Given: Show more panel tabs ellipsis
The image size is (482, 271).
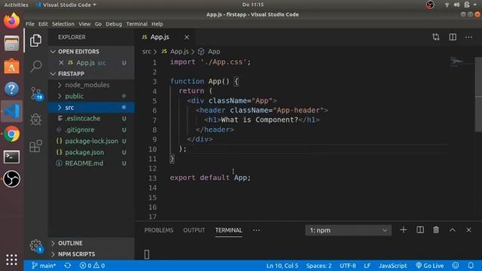Looking at the screenshot, I should [256, 230].
